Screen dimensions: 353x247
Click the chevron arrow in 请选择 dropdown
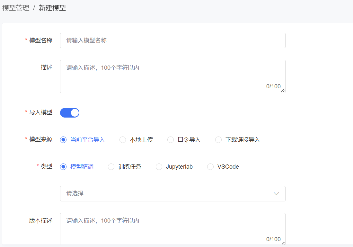coord(276,194)
